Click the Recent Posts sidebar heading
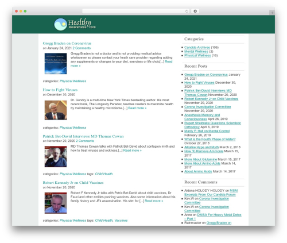The image size is (287, 243). pyautogui.click(x=196, y=66)
